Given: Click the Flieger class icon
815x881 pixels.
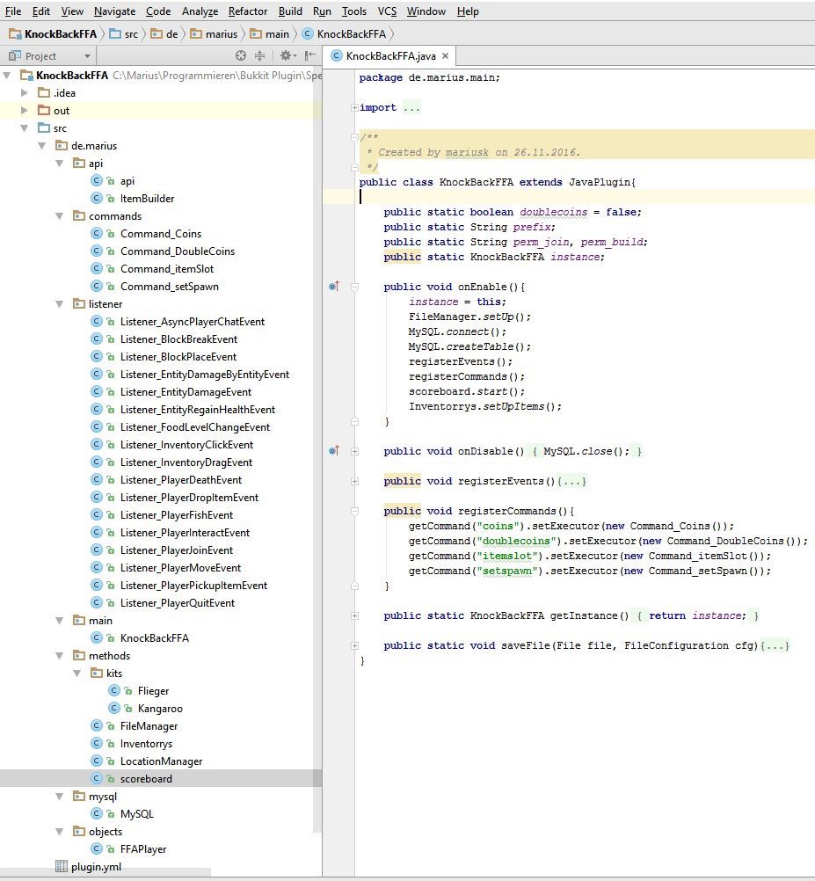Looking at the screenshot, I should pos(114,690).
